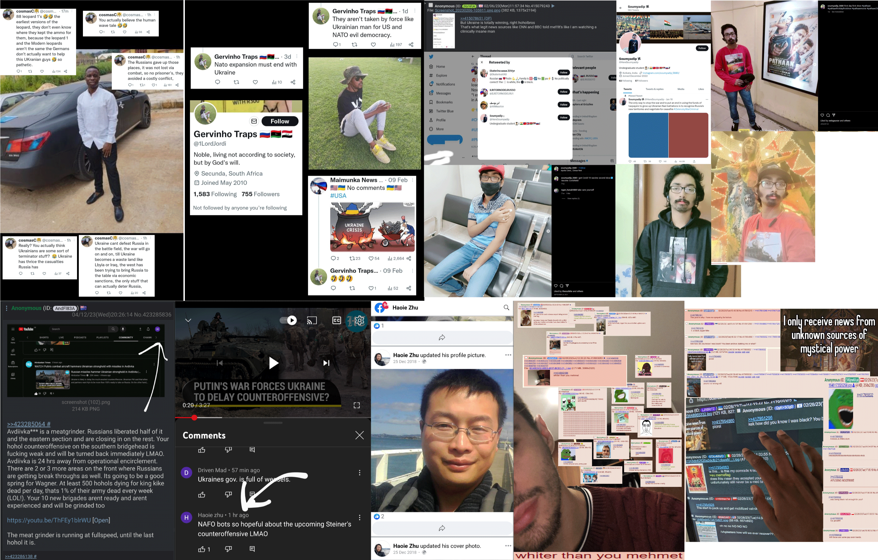Reply to the Haoie zhu YouTube comment
Screen dimensions: 878x560
pos(252,549)
